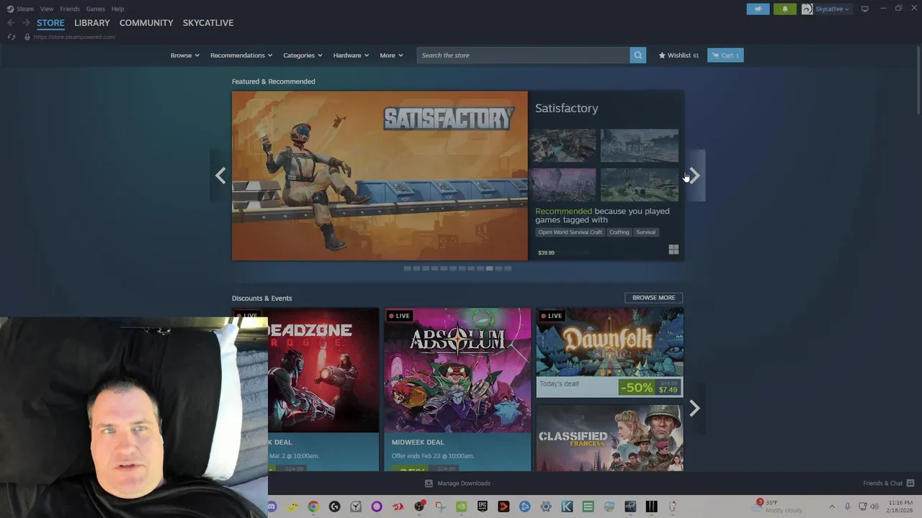The height and width of the screenshot is (518, 922).
Task: Open the Manage Downloads icon
Action: 429,483
